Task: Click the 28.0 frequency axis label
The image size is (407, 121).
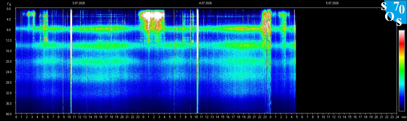Action: 8,82
